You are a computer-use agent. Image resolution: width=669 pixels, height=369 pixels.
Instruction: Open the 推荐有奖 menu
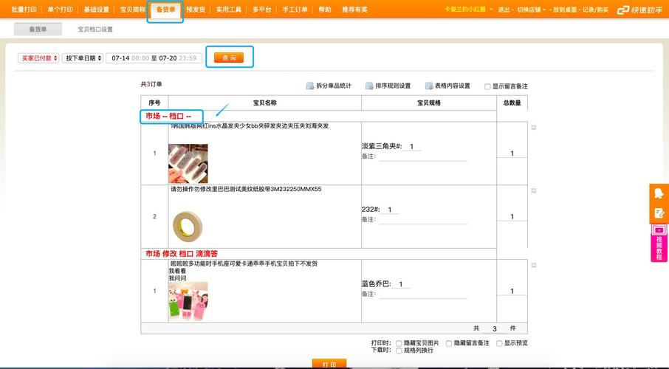354,10
